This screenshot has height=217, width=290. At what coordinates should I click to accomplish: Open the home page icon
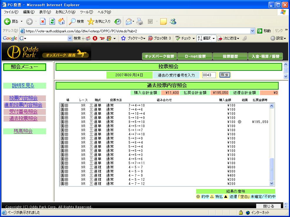click(x=61, y=22)
